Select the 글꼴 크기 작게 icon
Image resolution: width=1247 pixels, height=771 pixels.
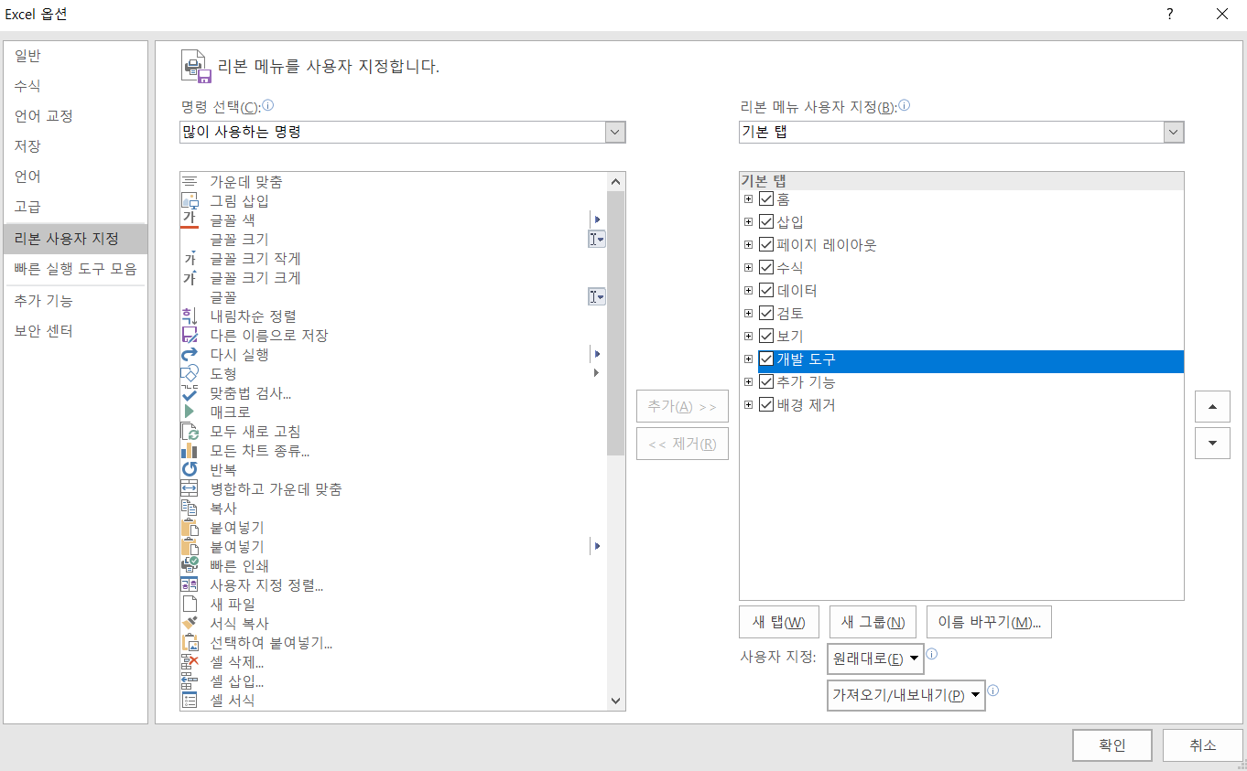(190, 259)
